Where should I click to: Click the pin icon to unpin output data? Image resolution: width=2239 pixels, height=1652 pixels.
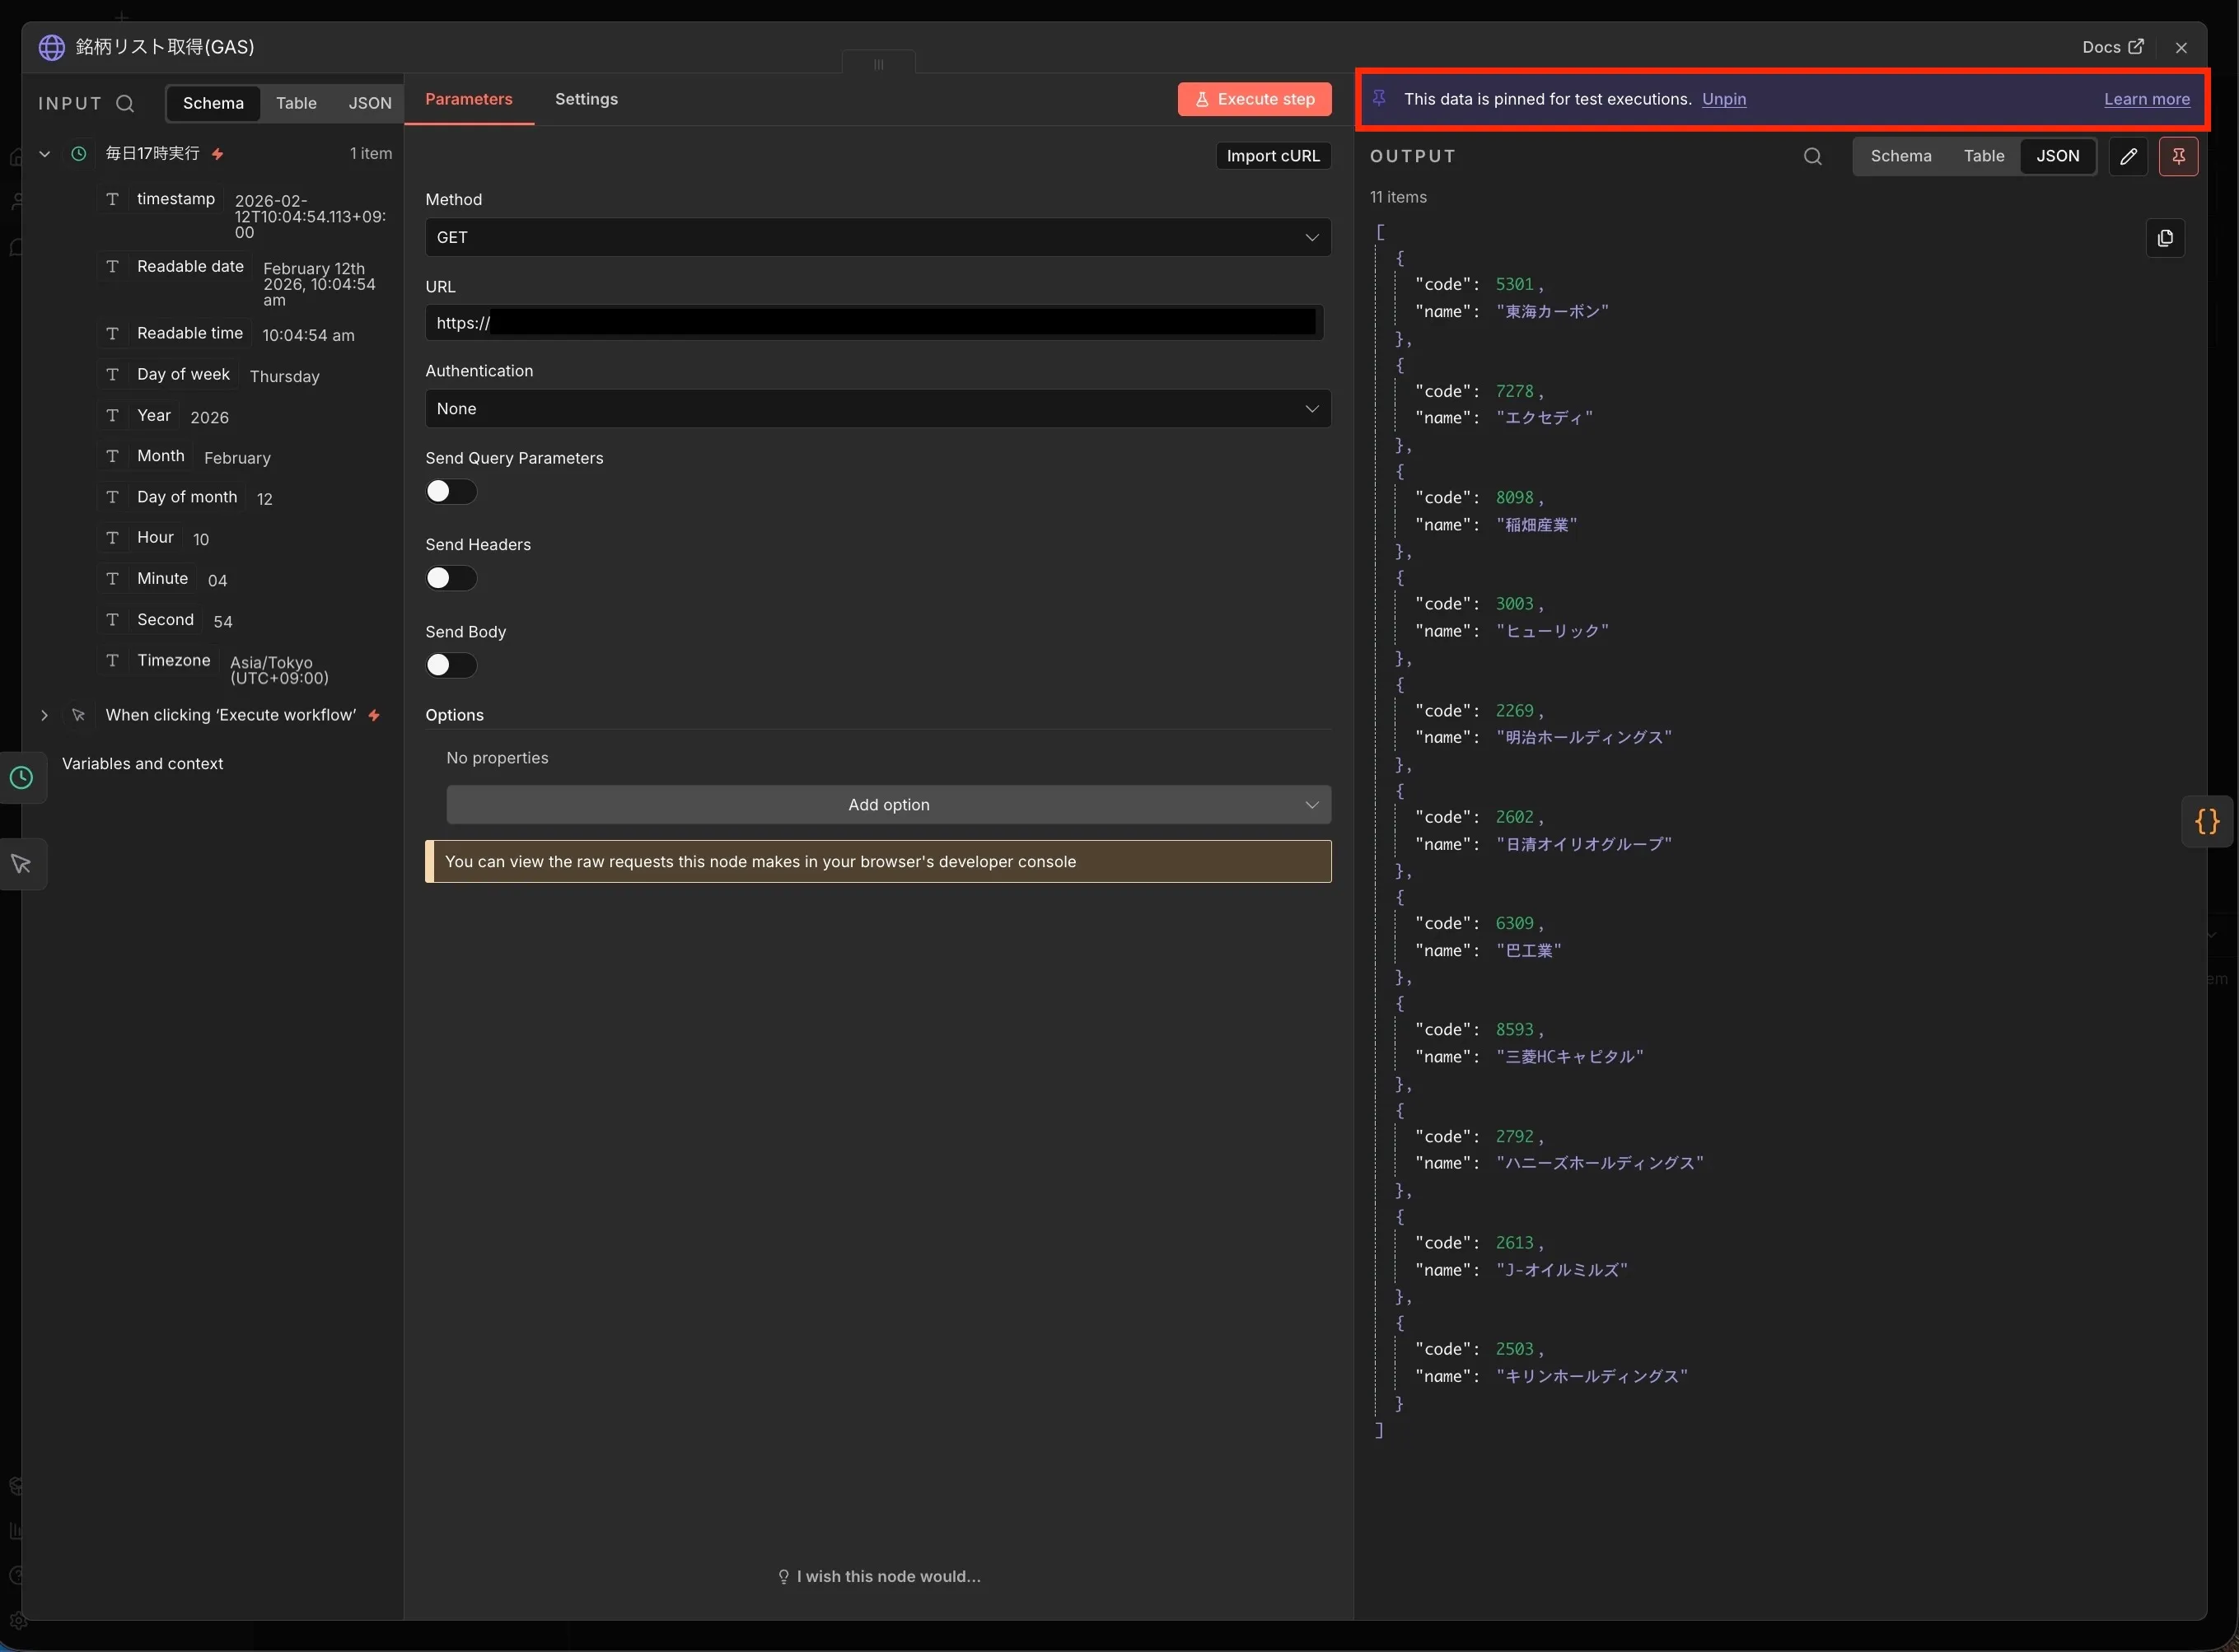pos(2178,157)
